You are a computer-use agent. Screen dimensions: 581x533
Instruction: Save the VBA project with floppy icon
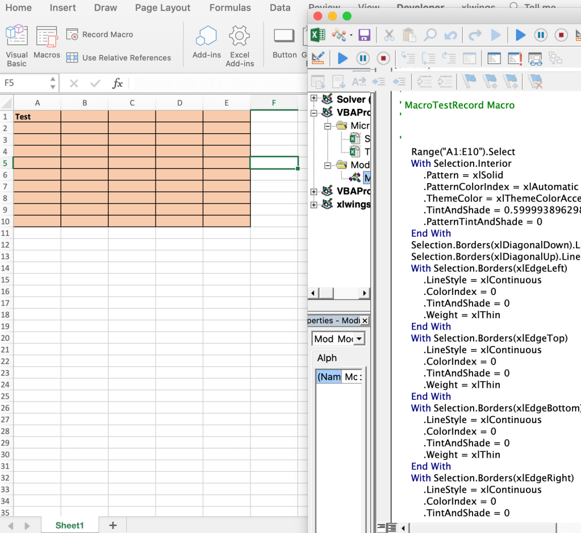pyautogui.click(x=364, y=35)
